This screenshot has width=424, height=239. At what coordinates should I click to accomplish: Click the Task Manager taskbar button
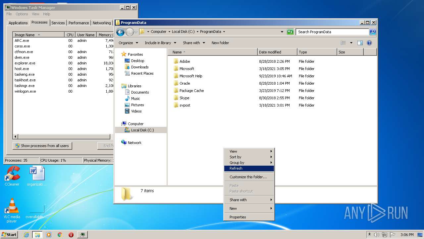click(x=82, y=235)
